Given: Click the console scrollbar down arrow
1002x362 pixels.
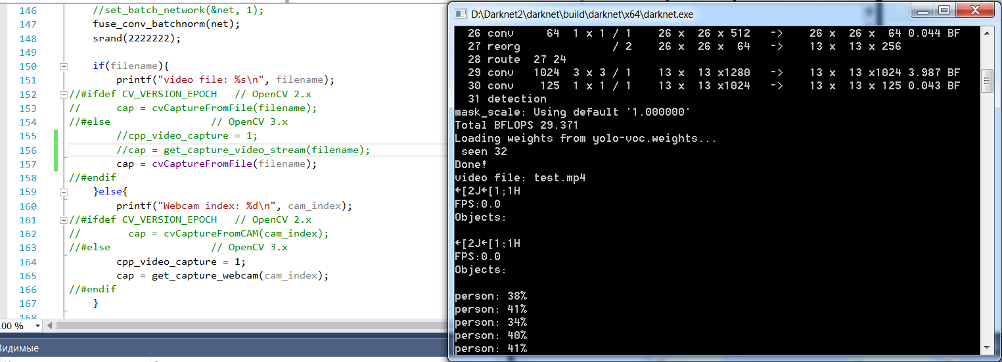Looking at the screenshot, I should (x=987, y=348).
